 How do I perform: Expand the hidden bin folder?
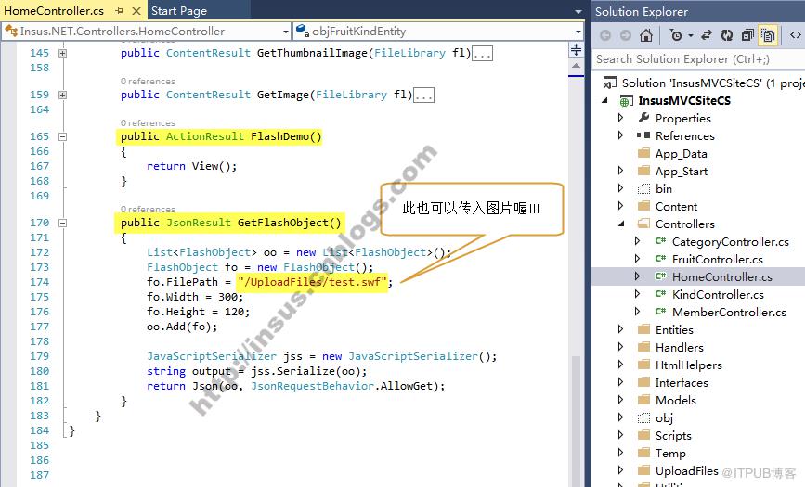tap(620, 188)
